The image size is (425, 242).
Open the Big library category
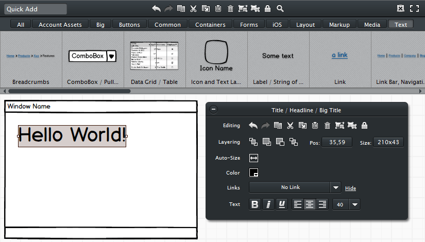coord(100,25)
